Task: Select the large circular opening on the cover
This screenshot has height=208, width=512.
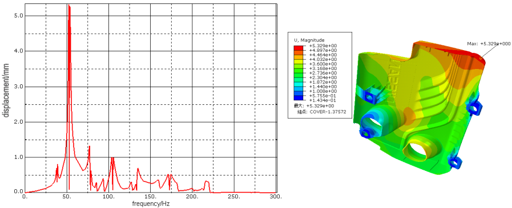Action: coord(418,150)
